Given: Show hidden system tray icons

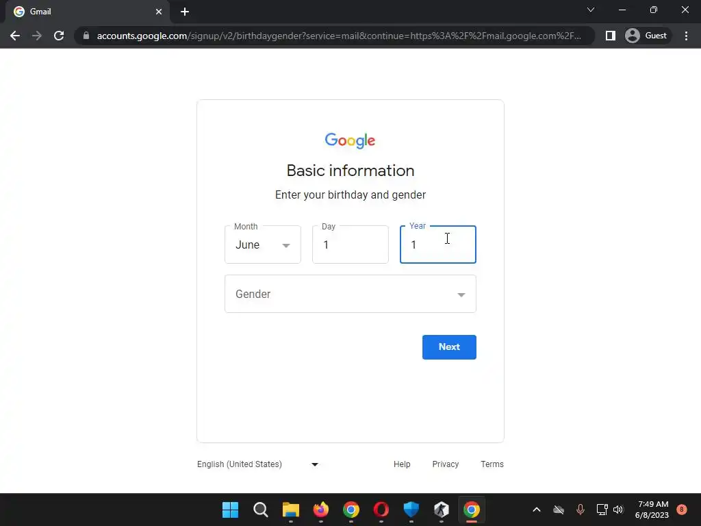Looking at the screenshot, I should point(537,510).
